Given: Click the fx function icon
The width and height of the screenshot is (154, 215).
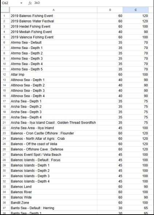Looking at the screenshot, I should pyautogui.click(x=30, y=3).
